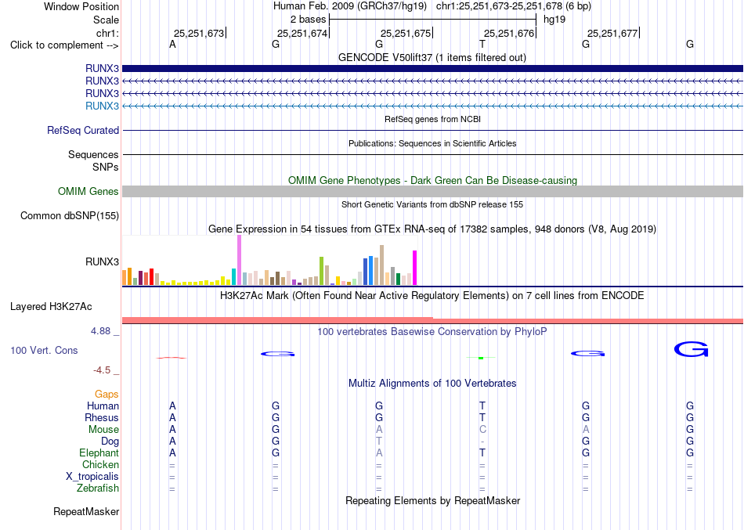Open the RepeatMasker track label
The height and width of the screenshot is (530, 744).
click(x=86, y=511)
